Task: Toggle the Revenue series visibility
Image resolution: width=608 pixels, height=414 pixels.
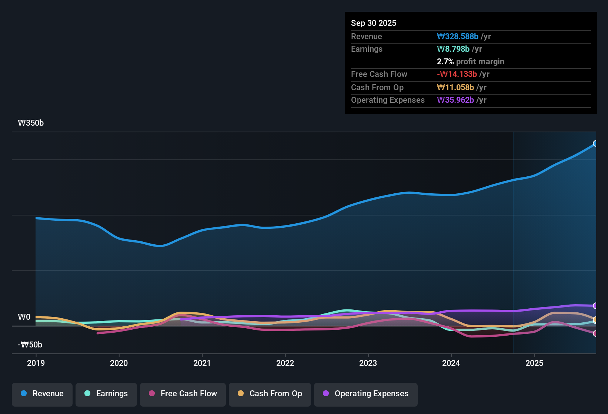Action: coord(42,394)
